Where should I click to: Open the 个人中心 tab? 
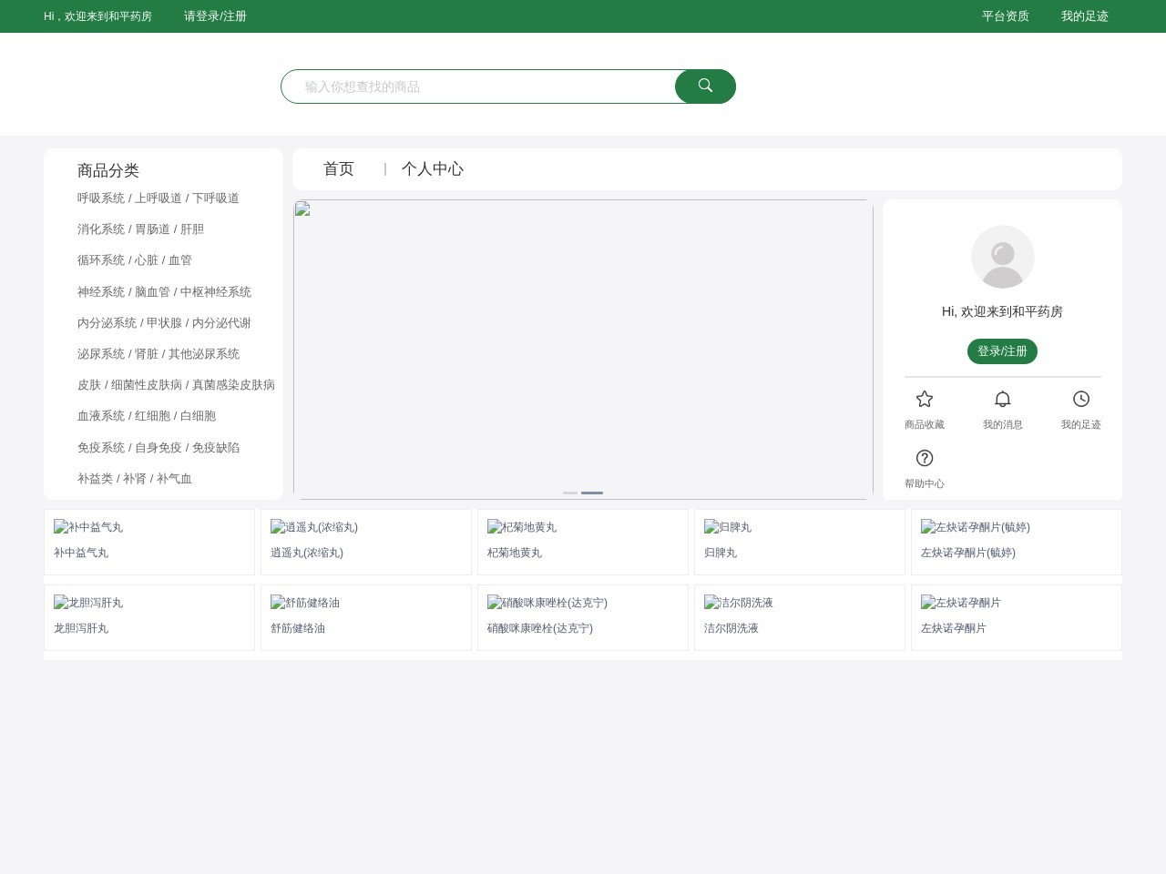click(433, 168)
